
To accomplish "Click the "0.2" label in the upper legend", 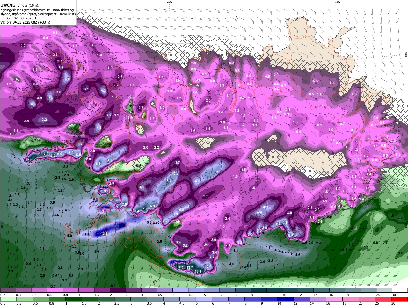I will [x=3, y=295].
